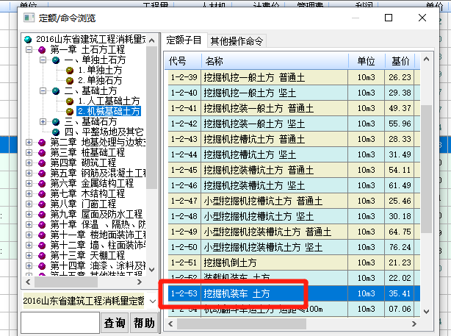
Task: Expand 第六章 金属结构工程 chapter
Action: pos(29,183)
